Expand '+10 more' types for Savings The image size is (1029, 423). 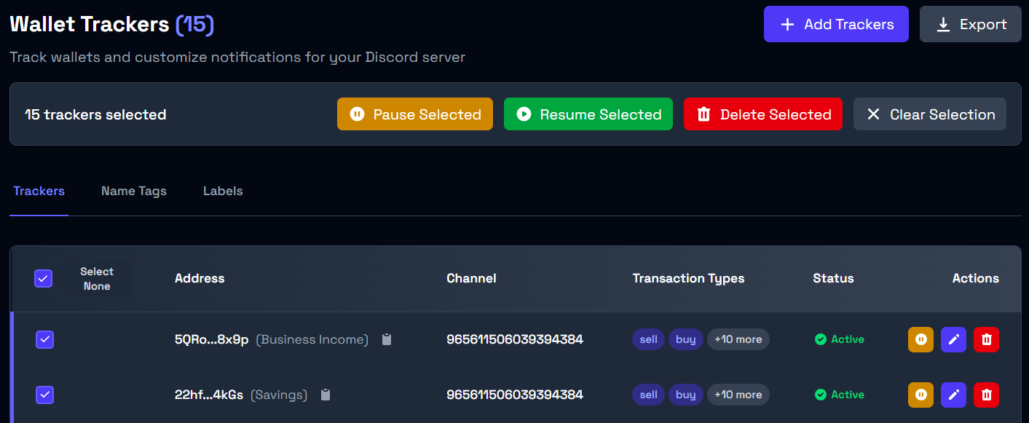[x=738, y=395]
